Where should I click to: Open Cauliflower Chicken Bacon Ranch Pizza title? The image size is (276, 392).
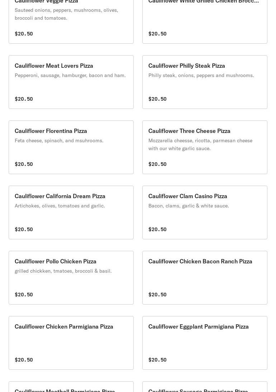200,261
